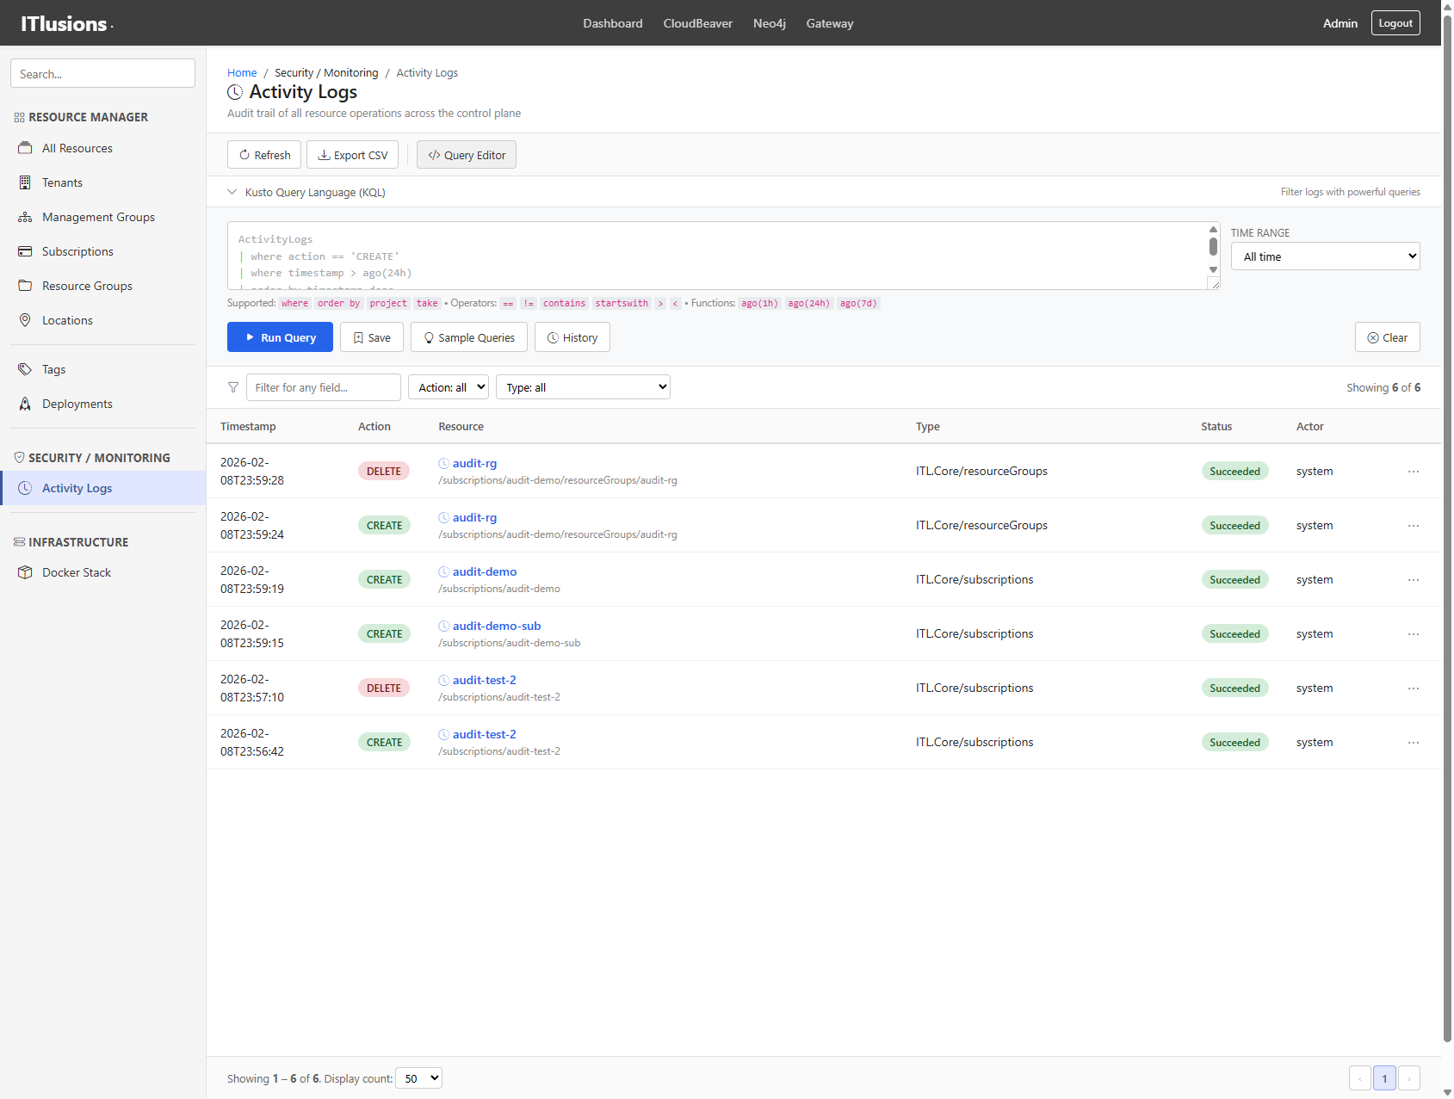Image resolution: width=1454 pixels, height=1099 pixels.
Task: Click the filter funnel icon above the table
Action: [232, 387]
